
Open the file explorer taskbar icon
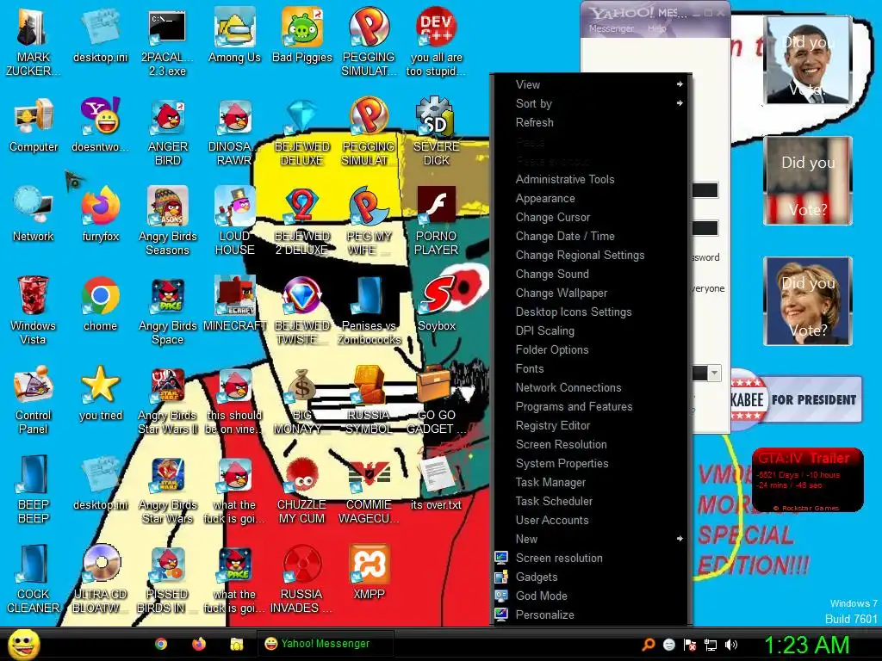click(x=237, y=644)
